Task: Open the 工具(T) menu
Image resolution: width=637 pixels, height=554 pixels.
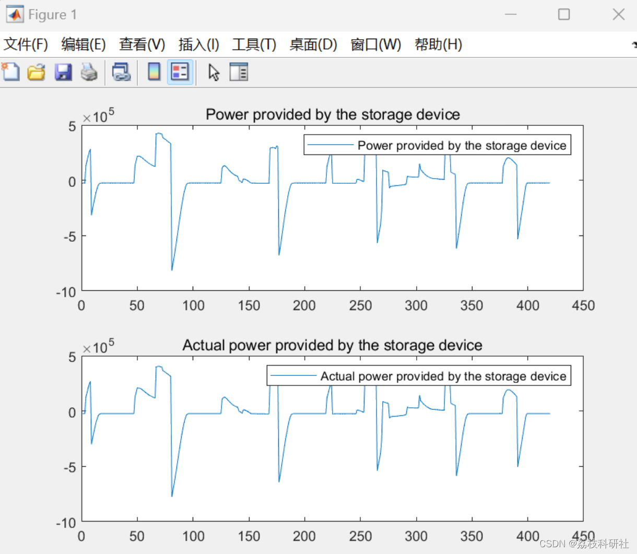Action: tap(254, 44)
